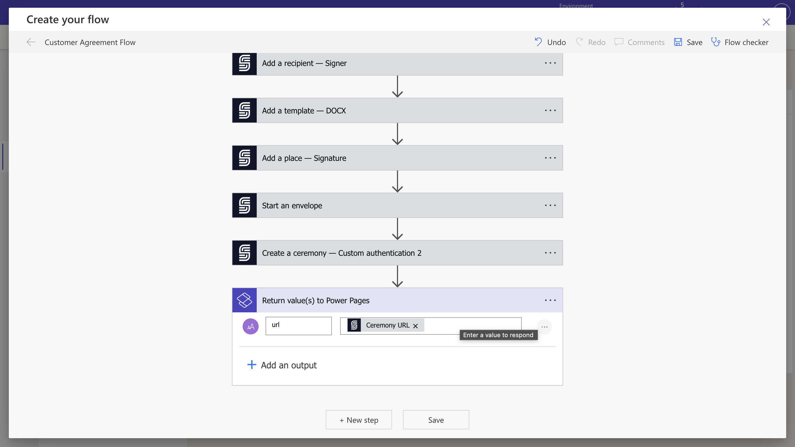Open Flow checker from the stethoscope icon
The image size is (795, 447).
pos(715,42)
